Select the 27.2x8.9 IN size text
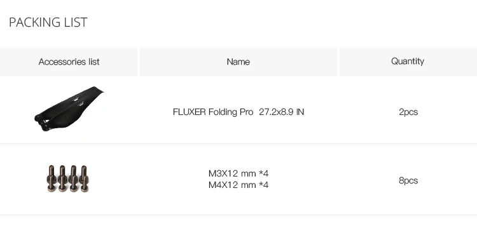The width and height of the screenshot is (477, 233). point(281,112)
